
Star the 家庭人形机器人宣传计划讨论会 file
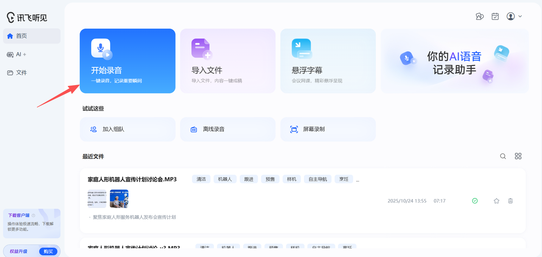coord(496,201)
